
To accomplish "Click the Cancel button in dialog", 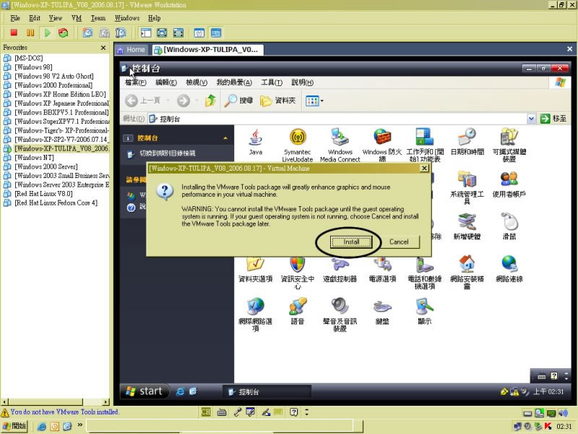I will click(x=399, y=242).
